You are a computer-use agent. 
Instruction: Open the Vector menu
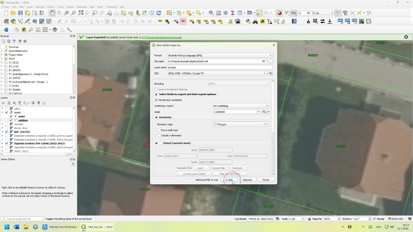click(x=60, y=7)
